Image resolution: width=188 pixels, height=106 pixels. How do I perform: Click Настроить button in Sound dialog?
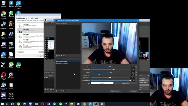(x=21, y=52)
